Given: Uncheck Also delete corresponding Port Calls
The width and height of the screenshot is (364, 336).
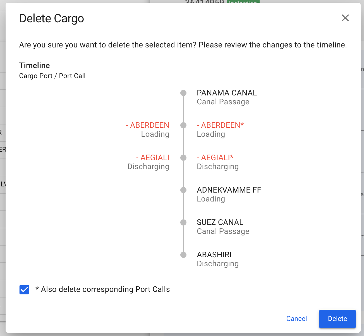Looking at the screenshot, I should [24, 290].
